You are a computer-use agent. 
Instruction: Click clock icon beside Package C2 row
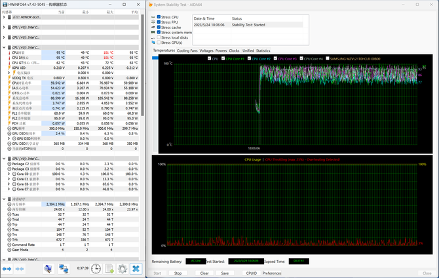(9, 164)
